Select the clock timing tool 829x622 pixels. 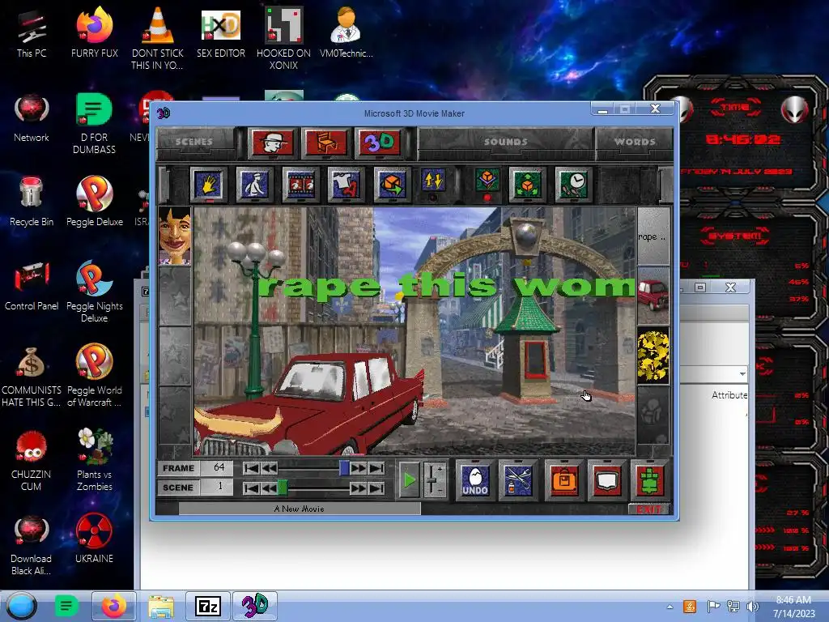coord(573,184)
